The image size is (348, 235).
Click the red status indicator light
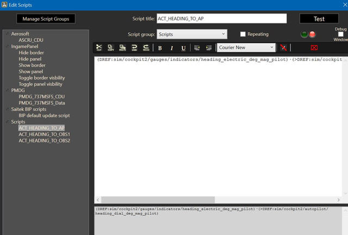tap(312, 34)
